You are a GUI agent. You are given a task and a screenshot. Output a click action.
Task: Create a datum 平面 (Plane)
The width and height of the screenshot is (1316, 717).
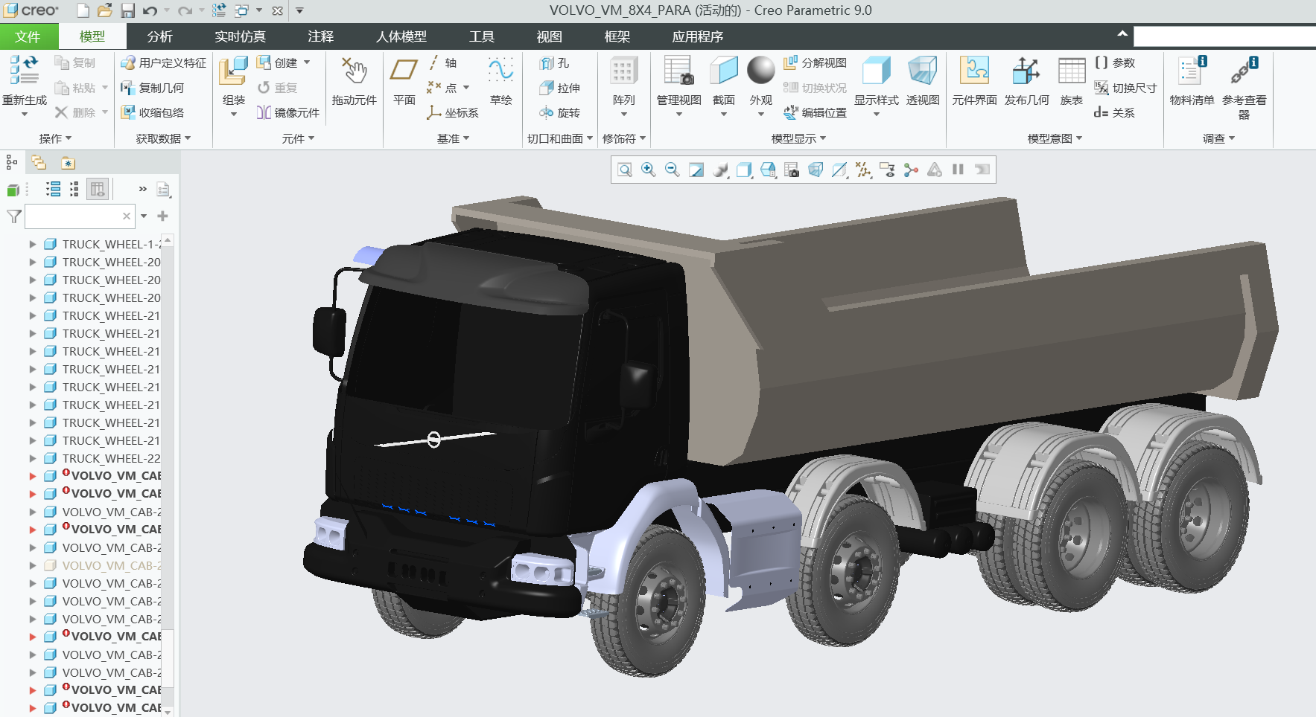click(404, 80)
